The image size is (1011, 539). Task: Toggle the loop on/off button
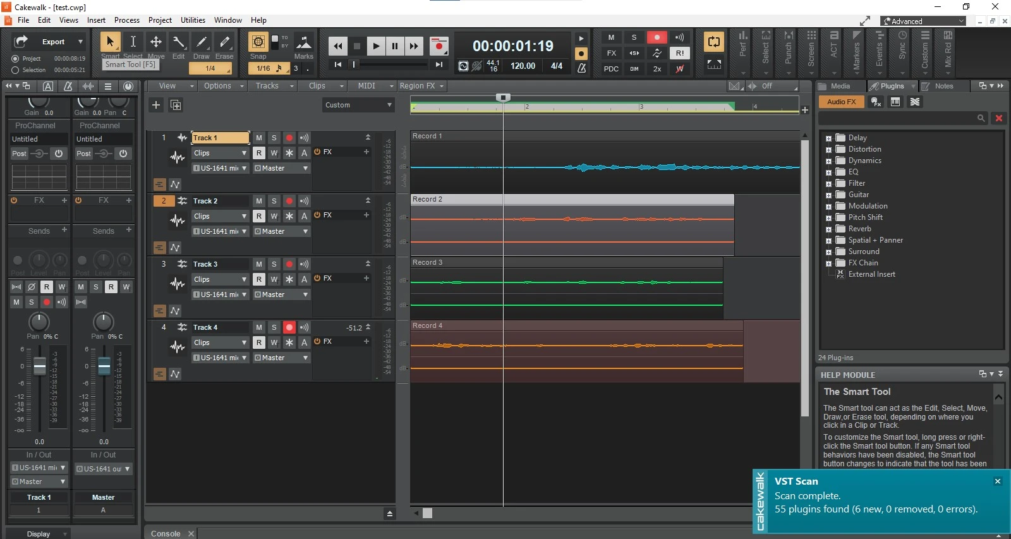point(713,42)
